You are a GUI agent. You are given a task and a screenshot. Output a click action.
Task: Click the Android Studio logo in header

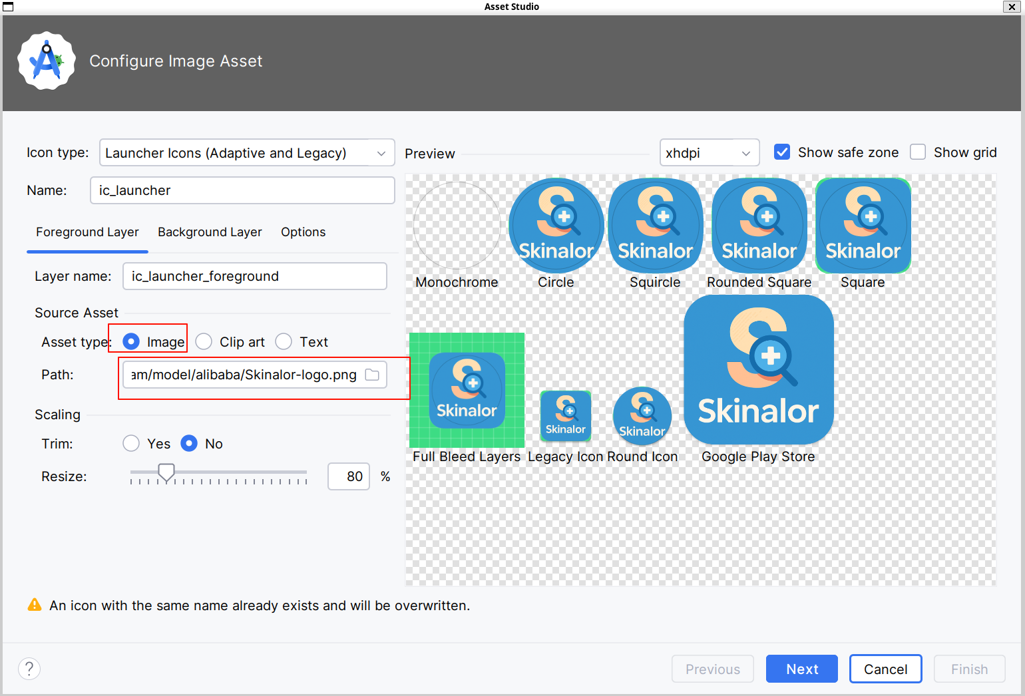(47, 61)
